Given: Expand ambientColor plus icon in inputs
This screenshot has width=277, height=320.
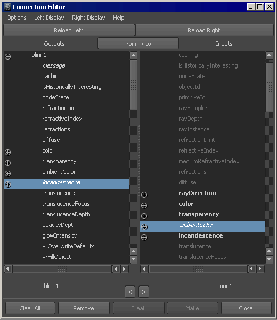Looking at the screenshot, I should click(144, 227).
